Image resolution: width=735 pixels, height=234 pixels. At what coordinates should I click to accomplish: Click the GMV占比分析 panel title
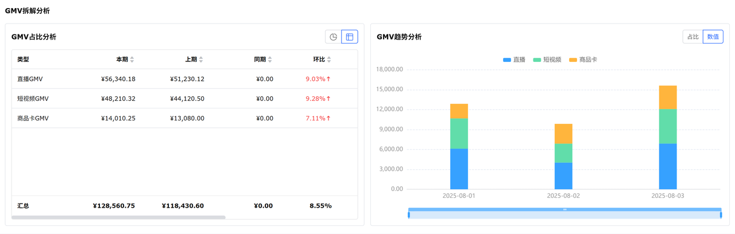pyautogui.click(x=34, y=37)
